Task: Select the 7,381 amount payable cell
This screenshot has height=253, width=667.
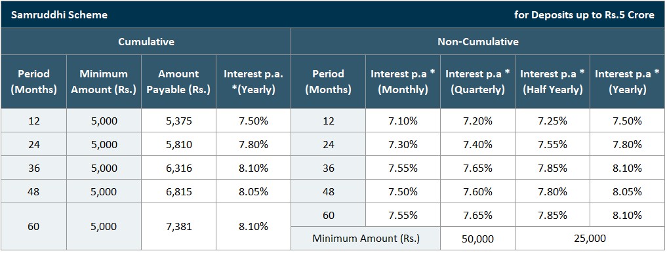Action: click(178, 227)
